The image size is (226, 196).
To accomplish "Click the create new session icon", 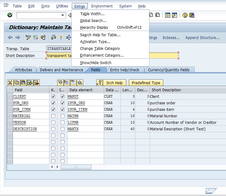I will point(168,15).
